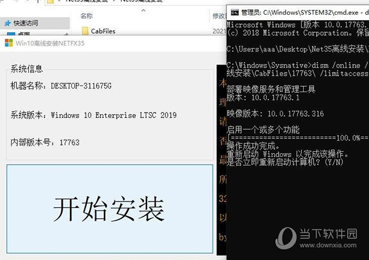Viewport: 369px width, 260px height.
Task: Click the 启用一个或多个功能 line
Action: click(x=263, y=130)
